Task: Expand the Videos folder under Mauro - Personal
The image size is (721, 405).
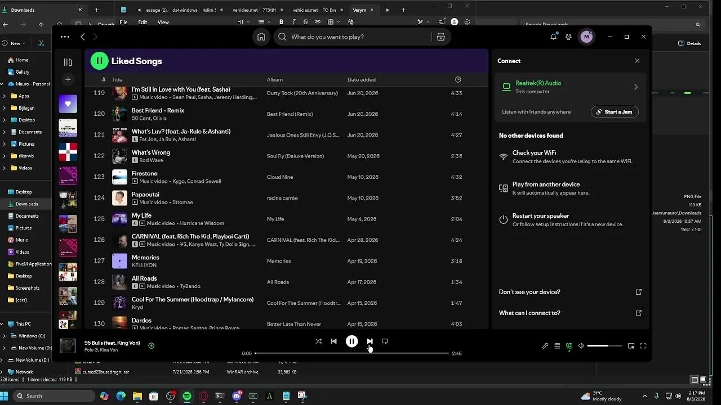Action: pyautogui.click(x=5, y=168)
